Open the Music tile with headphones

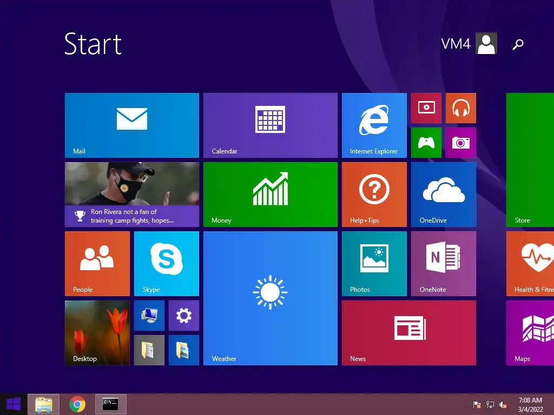point(461,108)
